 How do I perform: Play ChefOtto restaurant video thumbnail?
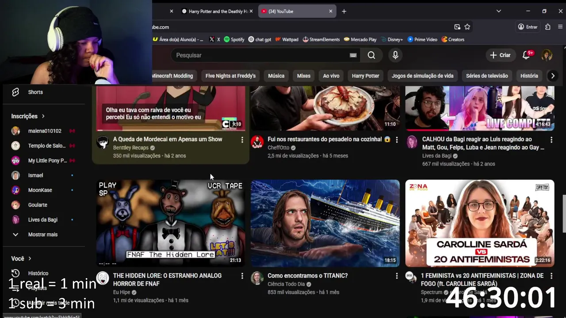click(x=325, y=108)
